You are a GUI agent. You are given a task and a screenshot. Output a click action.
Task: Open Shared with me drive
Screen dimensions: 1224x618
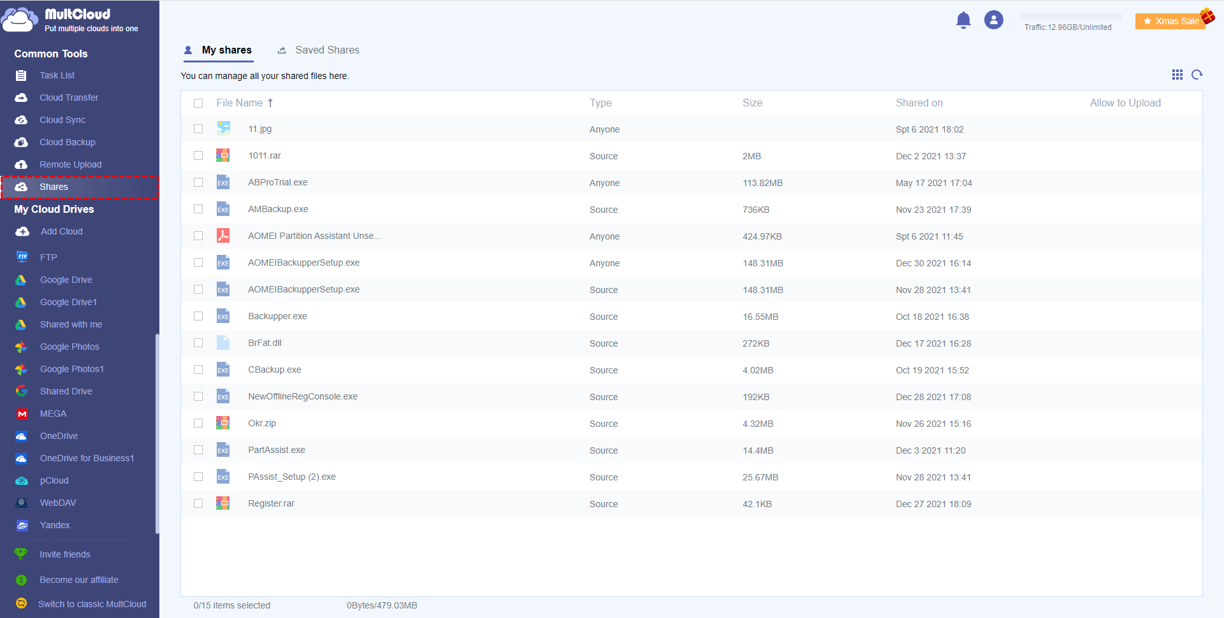[x=71, y=324]
